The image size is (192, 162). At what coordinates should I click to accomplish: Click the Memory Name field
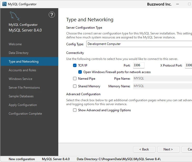162,86
